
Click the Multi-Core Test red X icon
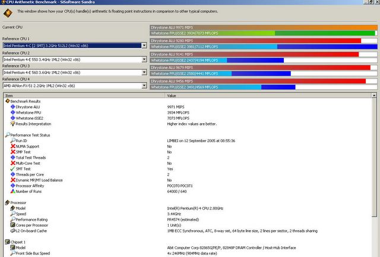[x=13, y=163]
